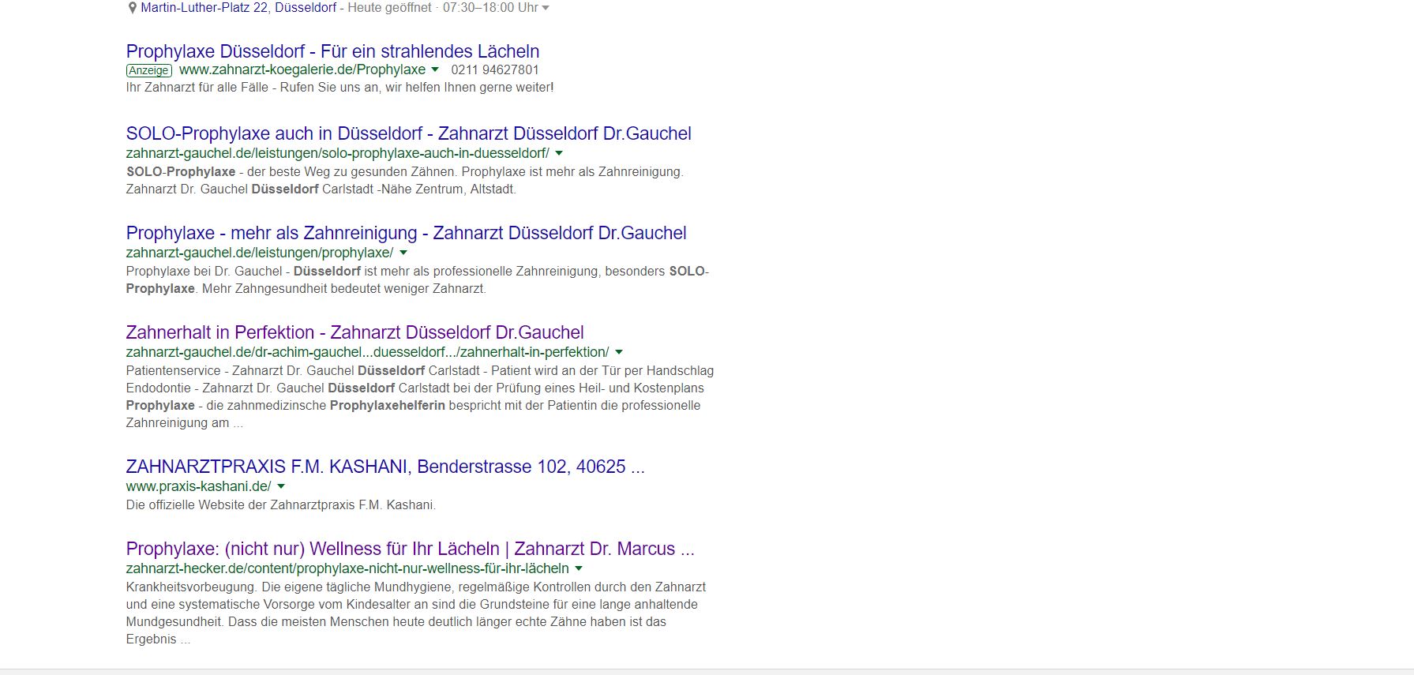
Task: Click phone number 0211 94627801
Action: click(495, 69)
